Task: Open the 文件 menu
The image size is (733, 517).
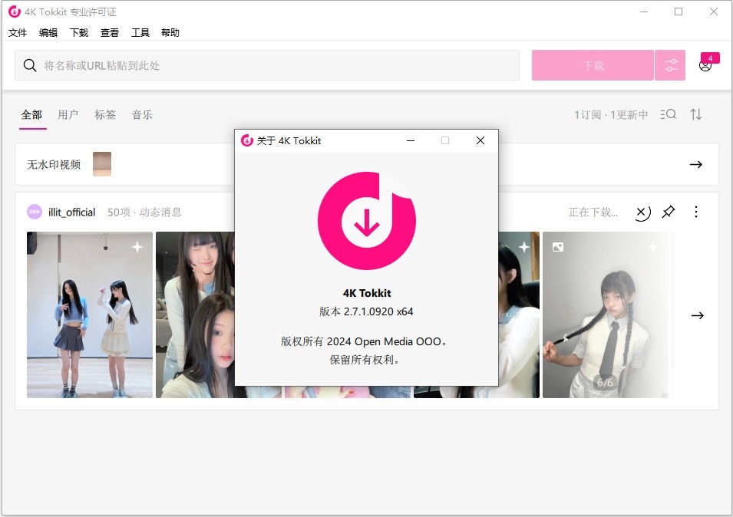Action: [x=18, y=33]
